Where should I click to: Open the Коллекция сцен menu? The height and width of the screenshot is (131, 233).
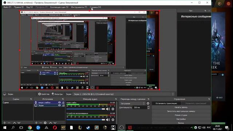pyautogui.click(x=59, y=7)
